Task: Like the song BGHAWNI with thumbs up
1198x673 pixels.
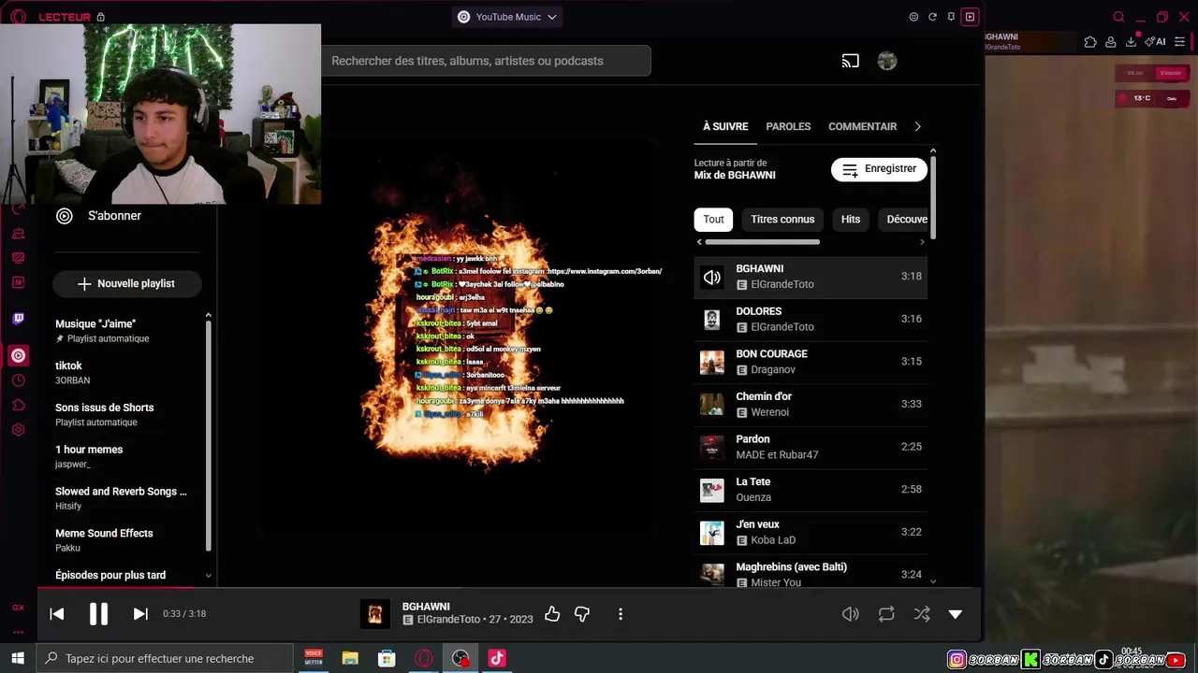Action: pos(552,614)
